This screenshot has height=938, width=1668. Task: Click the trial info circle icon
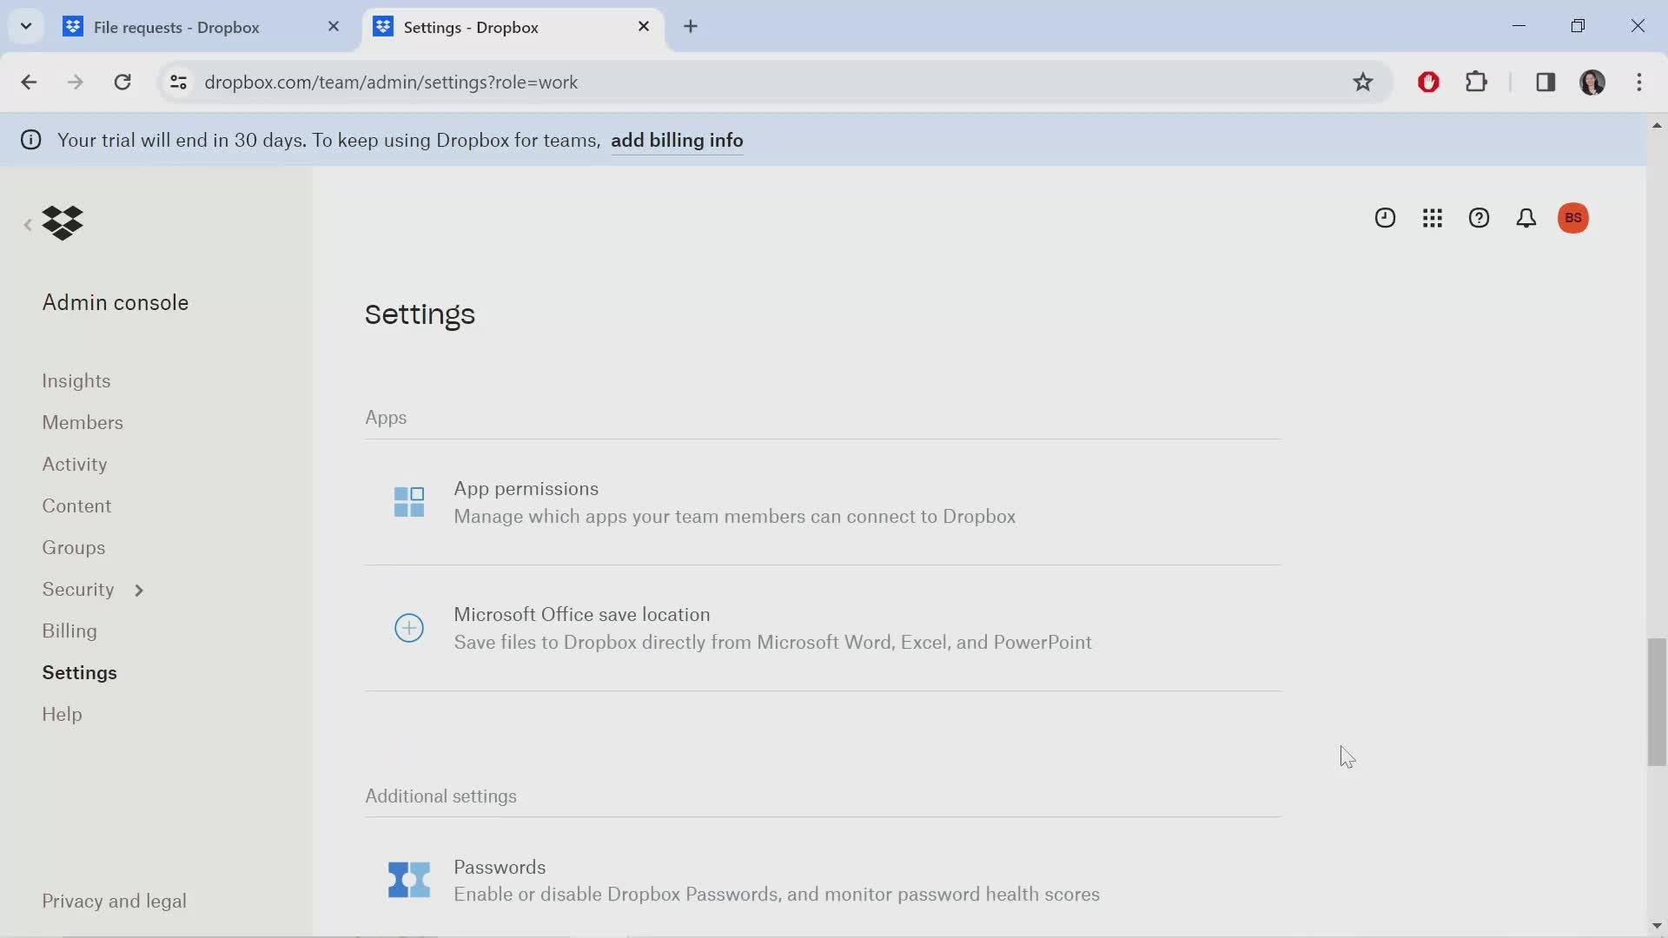(31, 140)
